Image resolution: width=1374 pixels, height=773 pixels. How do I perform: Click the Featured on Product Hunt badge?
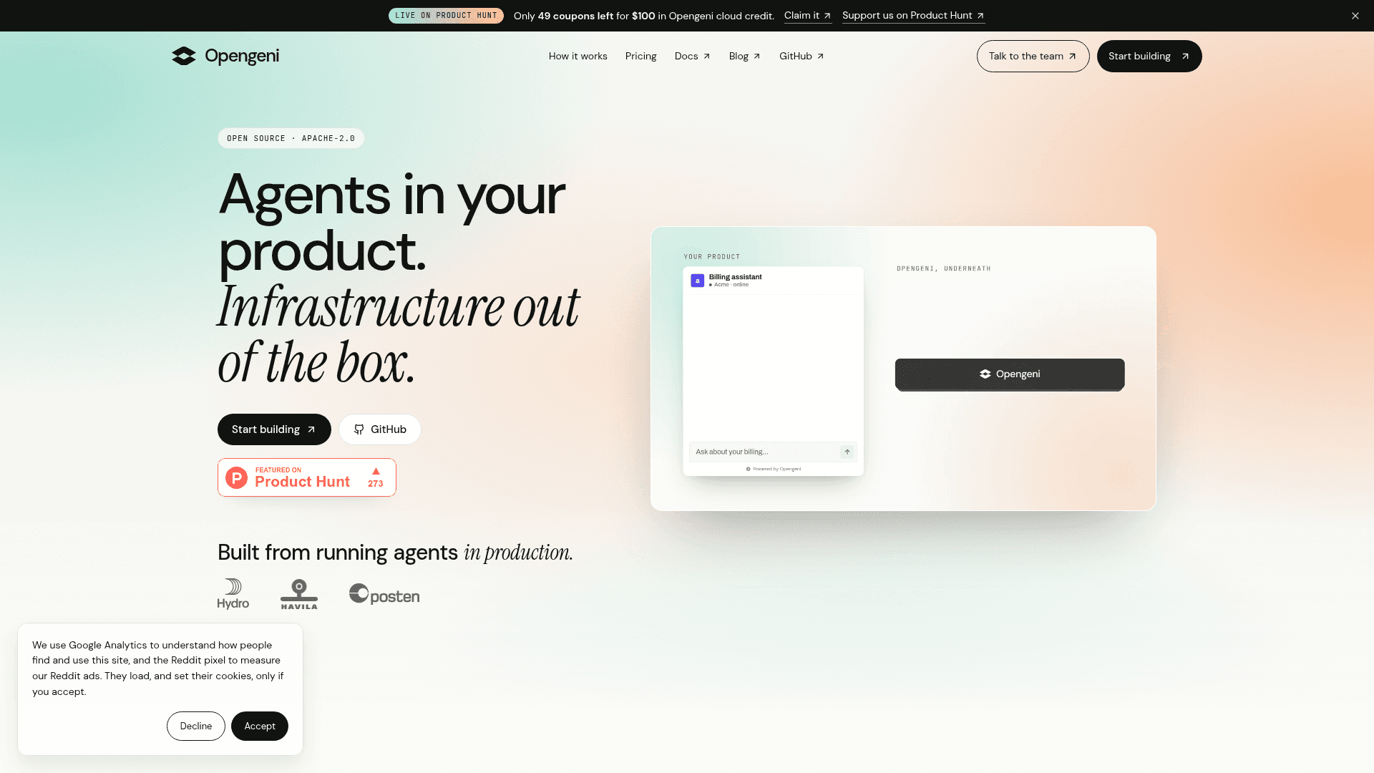[x=307, y=477]
